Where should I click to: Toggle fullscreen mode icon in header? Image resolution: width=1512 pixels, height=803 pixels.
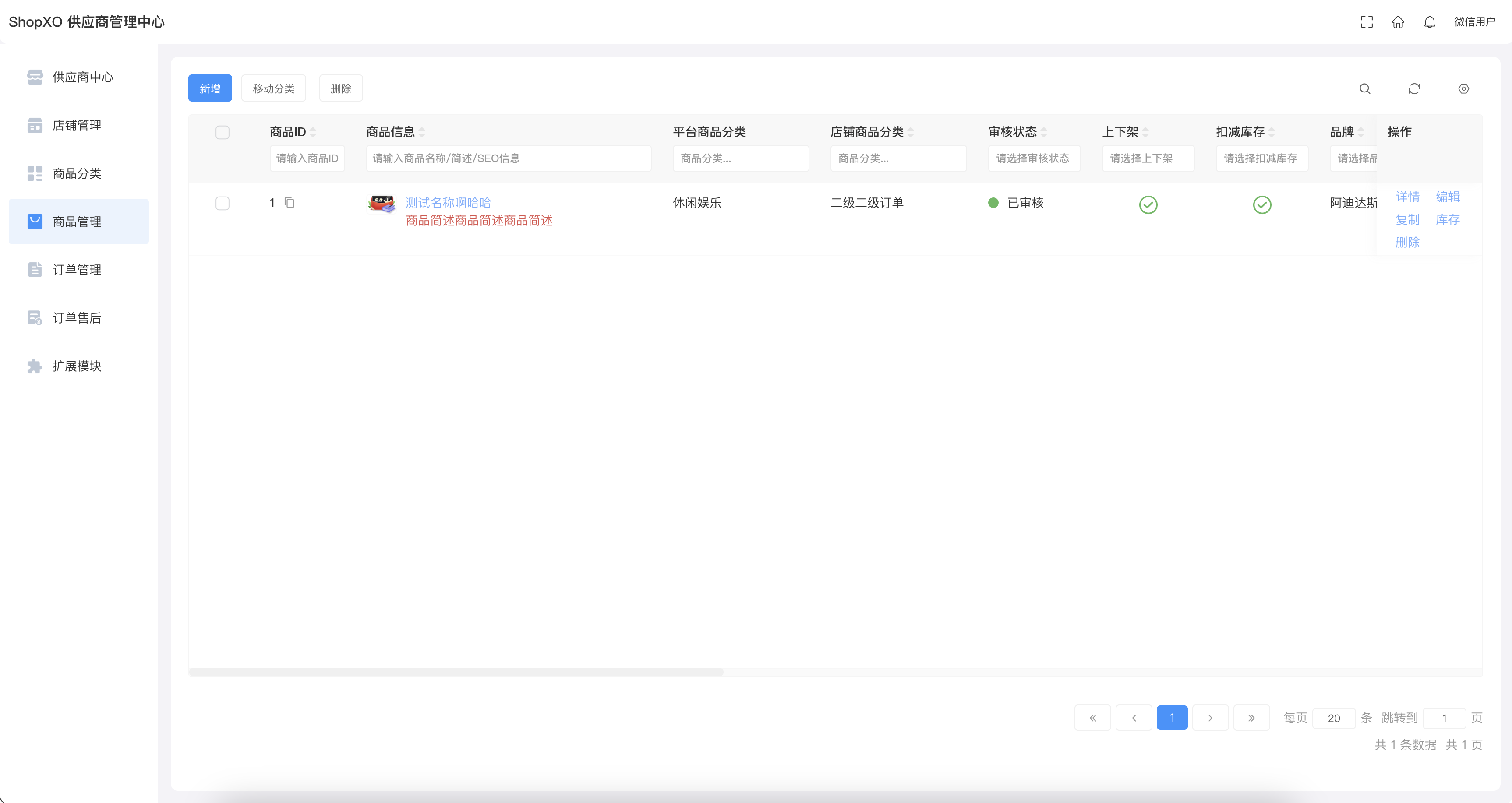point(1367,22)
